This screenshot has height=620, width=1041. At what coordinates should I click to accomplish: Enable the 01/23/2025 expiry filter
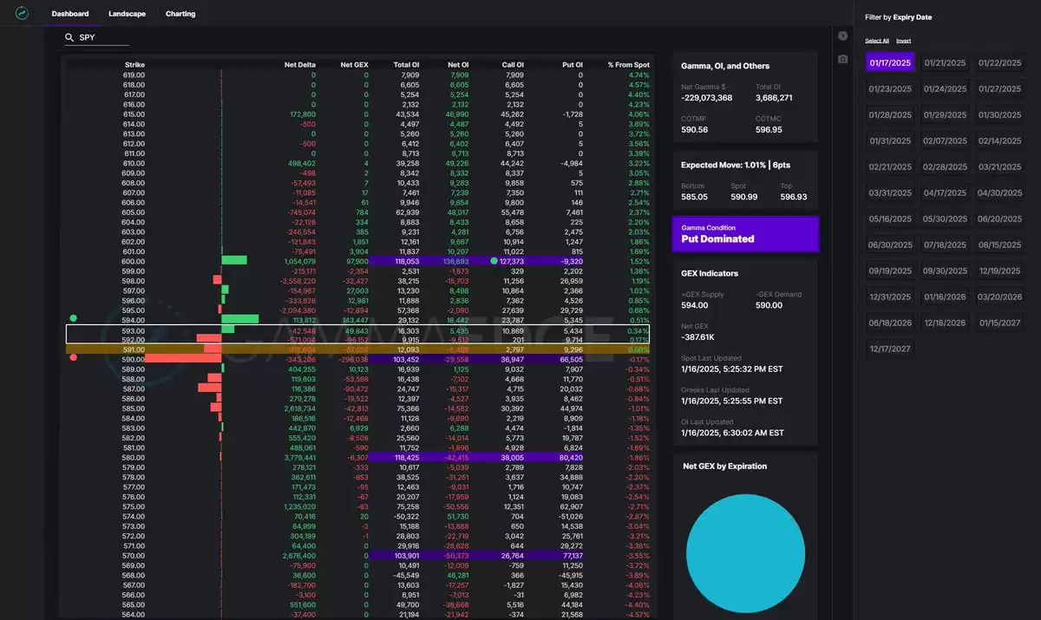click(x=890, y=88)
